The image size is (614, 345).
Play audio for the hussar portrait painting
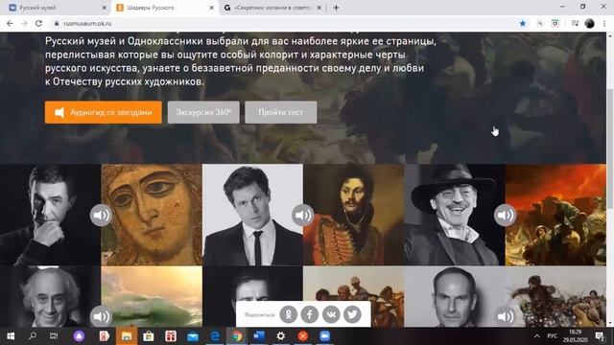(x=303, y=215)
